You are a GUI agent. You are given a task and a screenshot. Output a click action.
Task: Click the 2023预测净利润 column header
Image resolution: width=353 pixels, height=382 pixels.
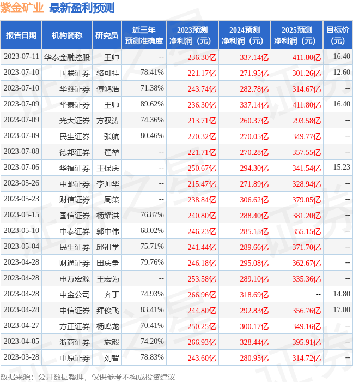point(192,35)
